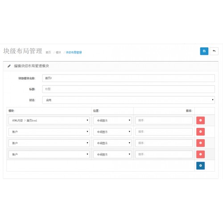Open the second row's 账户 module dropdown

[x=49, y=132]
